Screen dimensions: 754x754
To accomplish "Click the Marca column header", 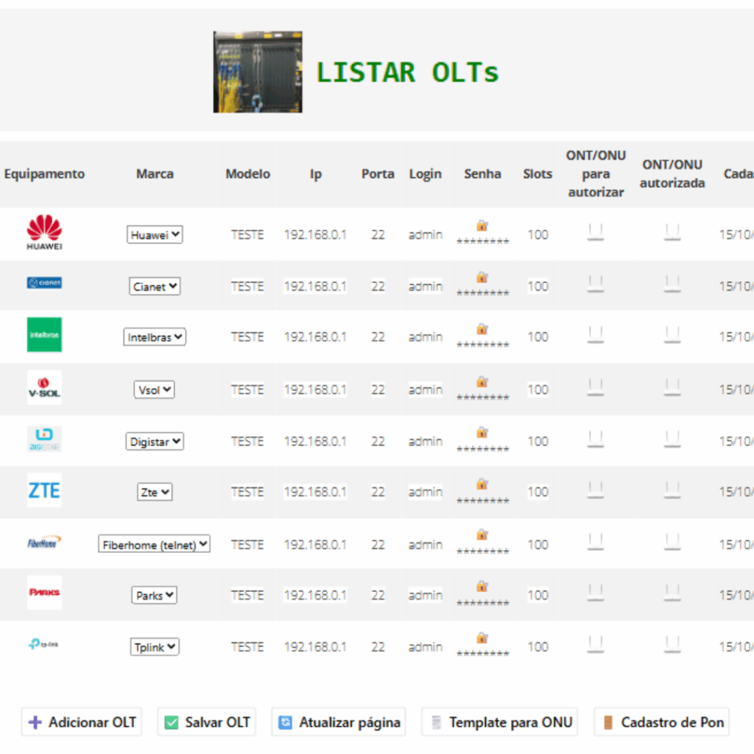I will tap(155, 175).
